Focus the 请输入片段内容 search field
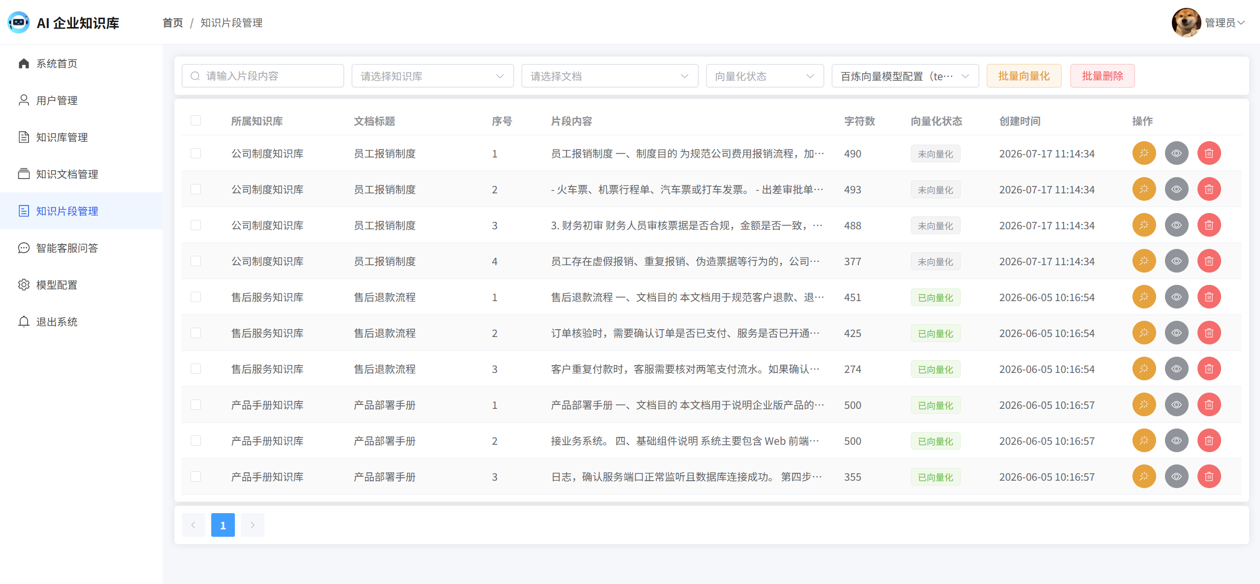 pyautogui.click(x=263, y=76)
